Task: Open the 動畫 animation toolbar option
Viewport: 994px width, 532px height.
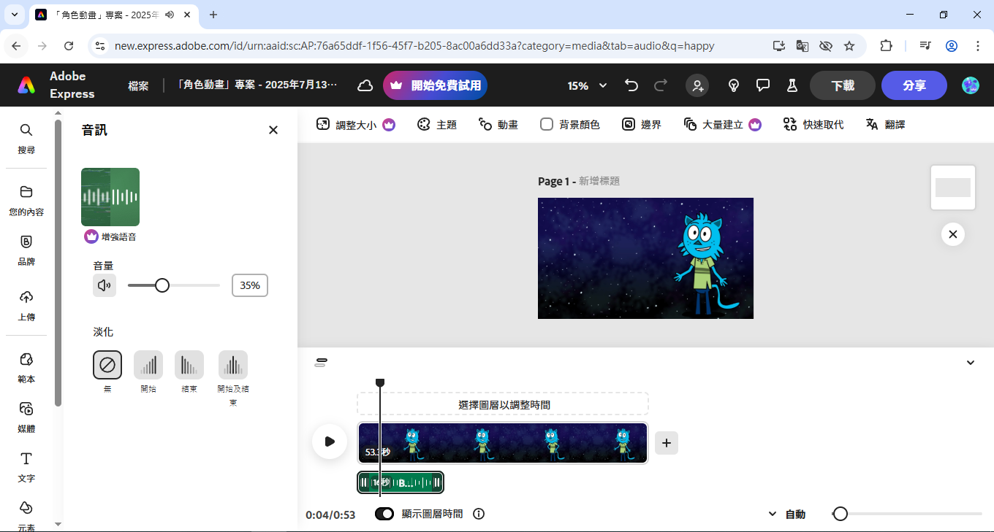Action: 498,125
